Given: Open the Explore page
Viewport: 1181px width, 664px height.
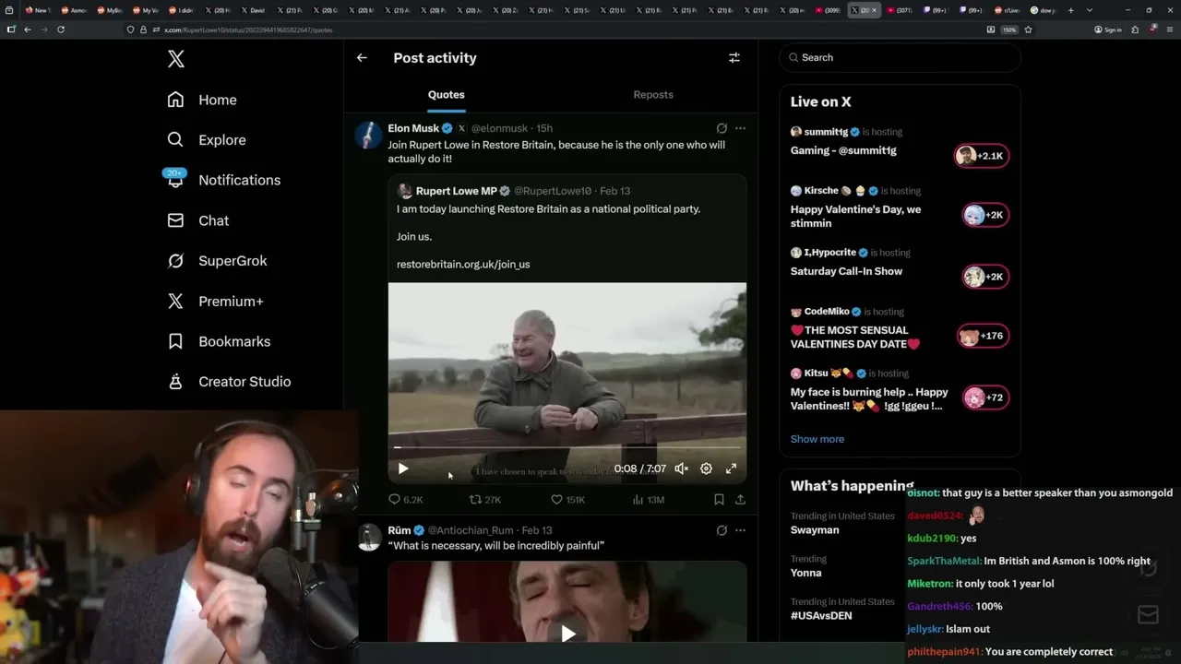Looking at the screenshot, I should 207,140.
